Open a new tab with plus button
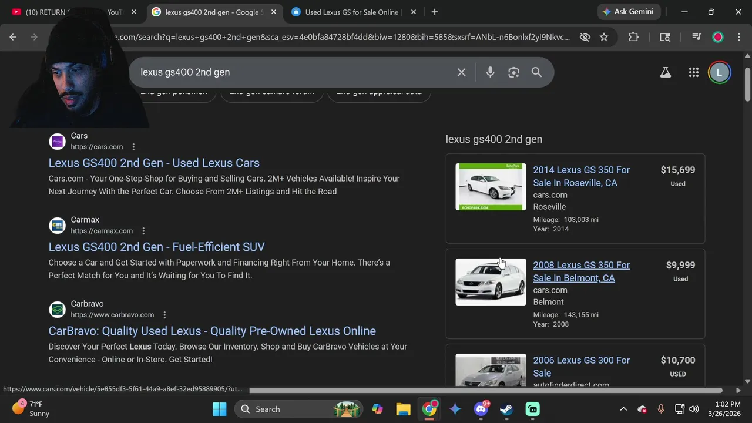The height and width of the screenshot is (423, 752). tap(434, 12)
